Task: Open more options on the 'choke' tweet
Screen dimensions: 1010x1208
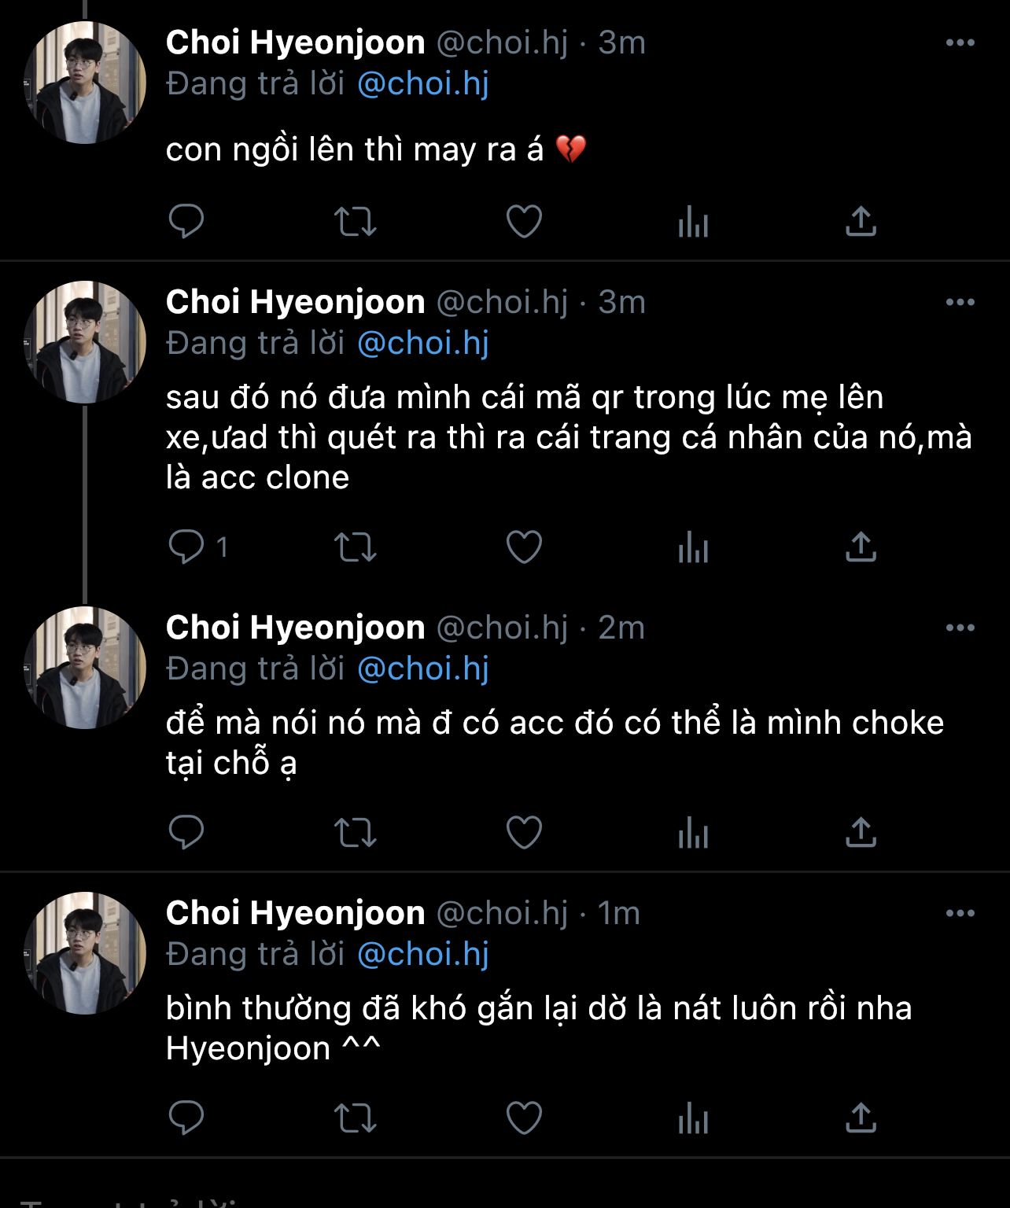Action: (x=960, y=628)
